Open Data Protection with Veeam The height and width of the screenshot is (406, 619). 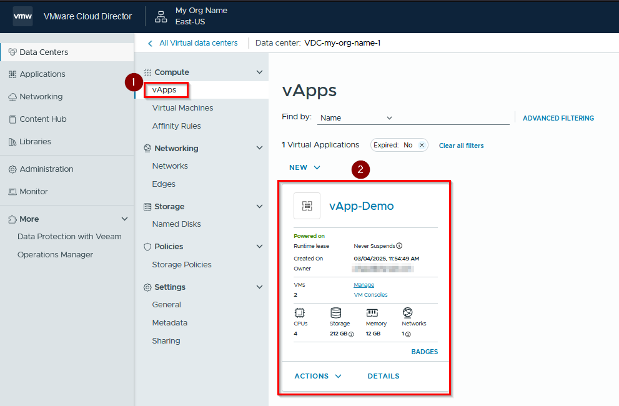[69, 237]
